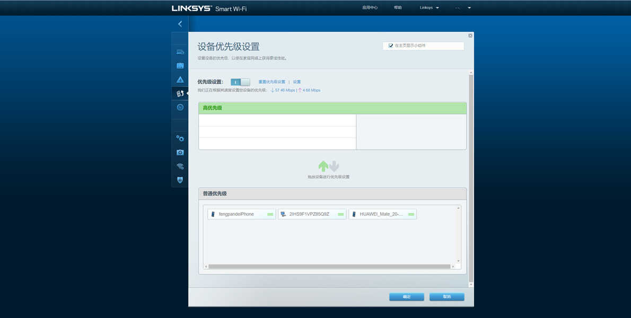
Task: Click the 重置优先级设置 link
Action: click(x=271, y=82)
